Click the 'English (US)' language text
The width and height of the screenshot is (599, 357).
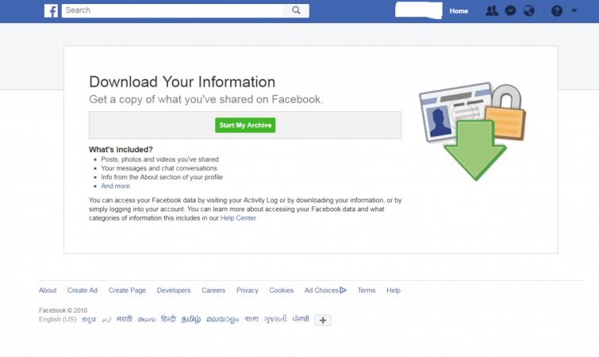point(58,319)
